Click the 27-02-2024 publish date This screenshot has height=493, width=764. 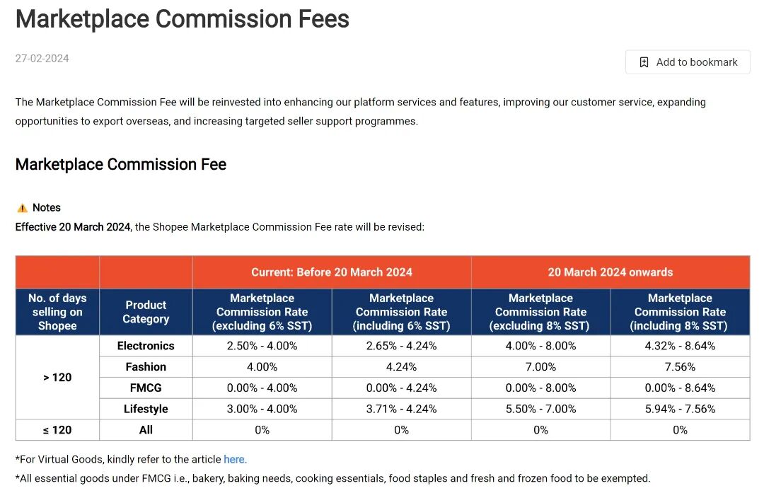click(x=42, y=59)
